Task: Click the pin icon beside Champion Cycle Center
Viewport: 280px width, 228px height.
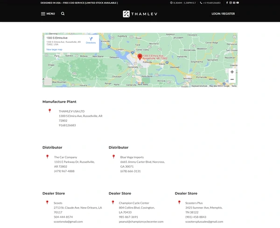Action: pyautogui.click(x=113, y=202)
